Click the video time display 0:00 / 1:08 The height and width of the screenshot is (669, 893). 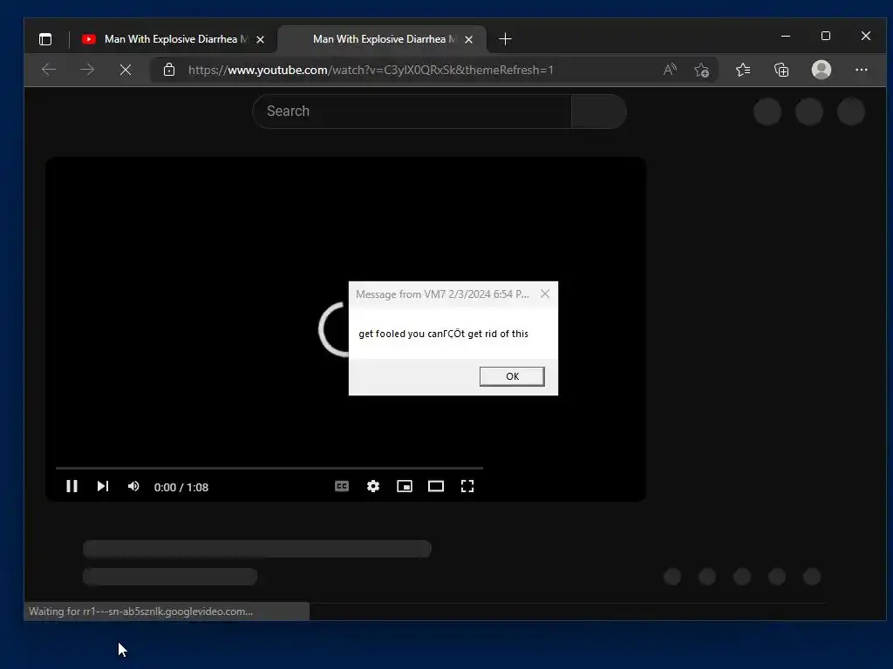(181, 488)
